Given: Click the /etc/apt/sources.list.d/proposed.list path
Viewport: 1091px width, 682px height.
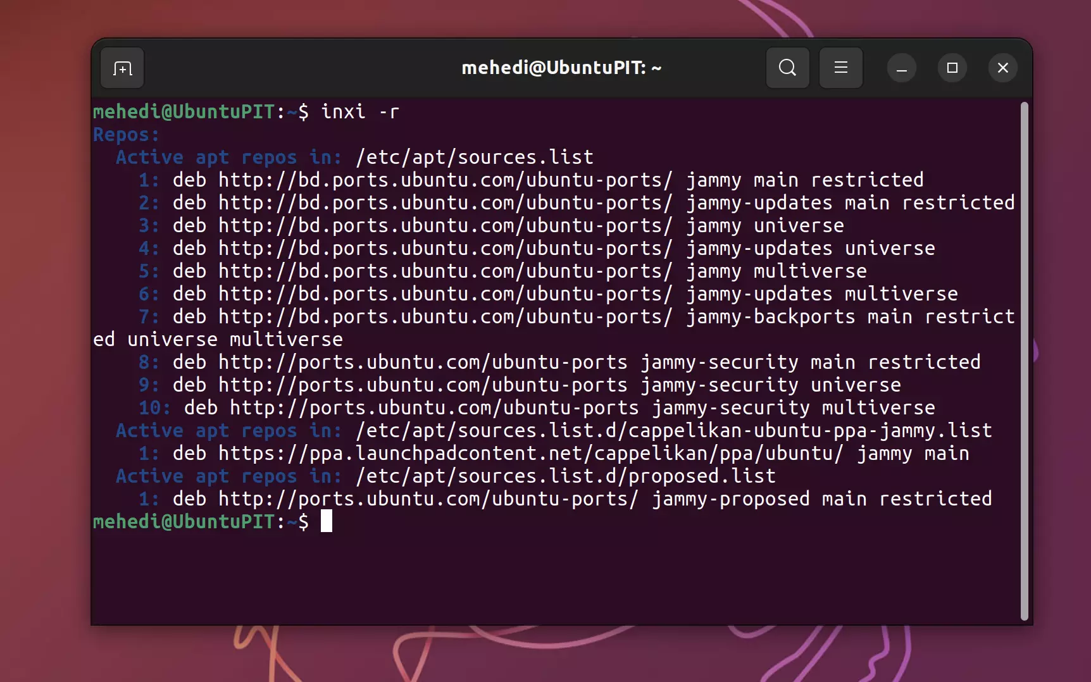Looking at the screenshot, I should [566, 476].
